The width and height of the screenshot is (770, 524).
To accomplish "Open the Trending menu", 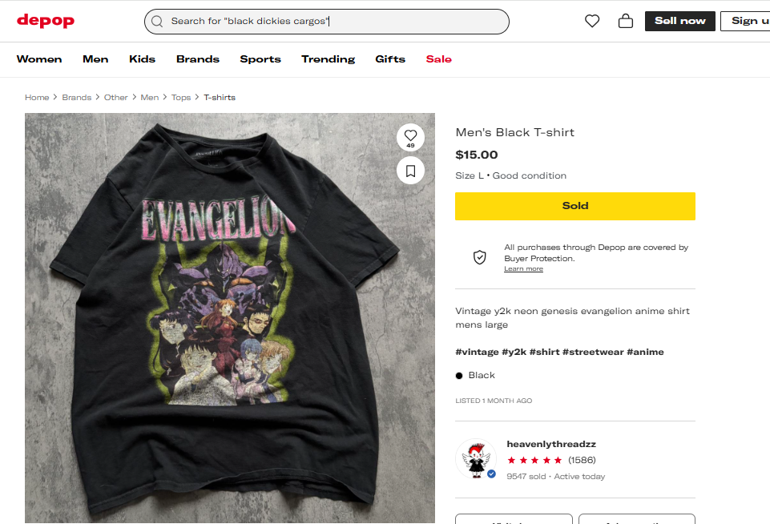I will click(328, 59).
